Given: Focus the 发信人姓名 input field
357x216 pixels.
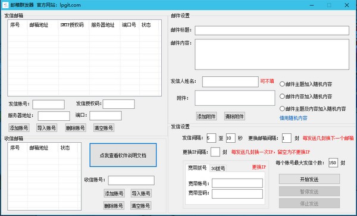Looking at the screenshot, I should pos(230,82).
